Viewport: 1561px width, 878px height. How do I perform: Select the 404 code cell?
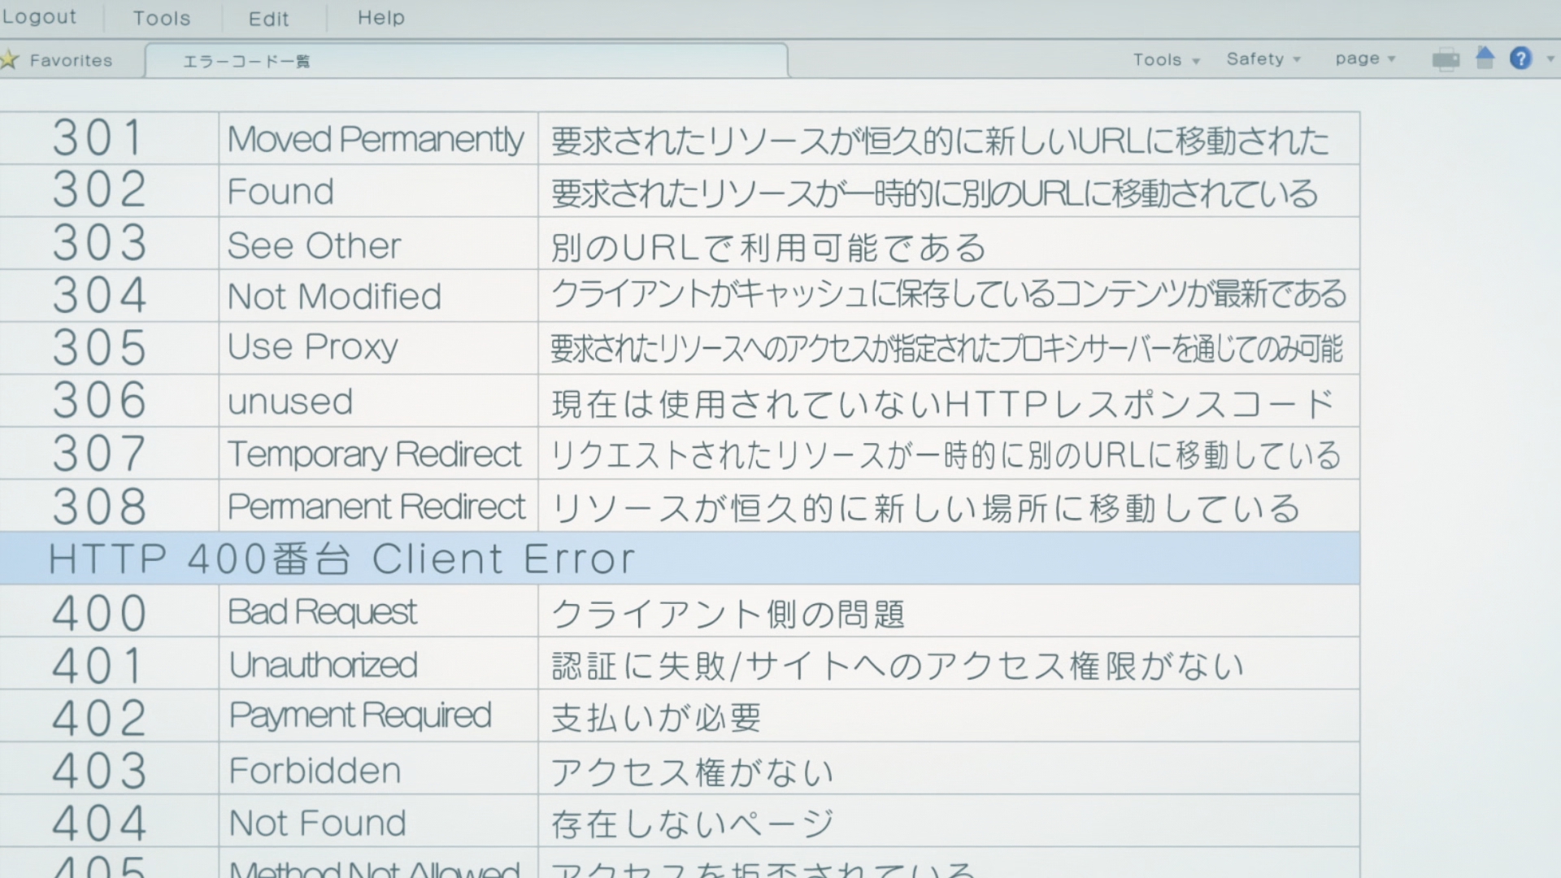click(x=99, y=823)
